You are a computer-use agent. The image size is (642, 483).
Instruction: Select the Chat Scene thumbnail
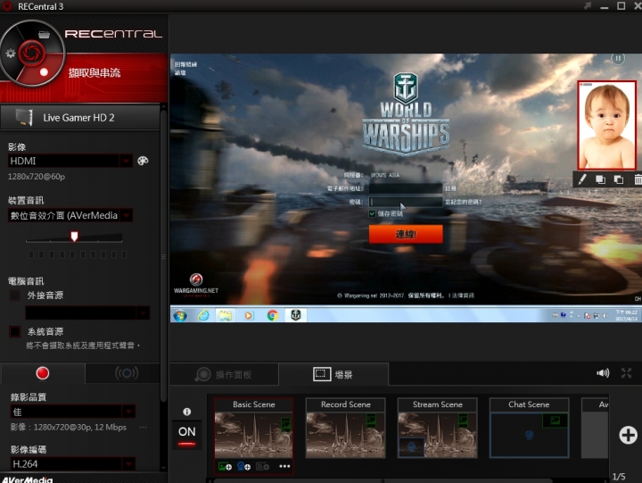(x=529, y=435)
